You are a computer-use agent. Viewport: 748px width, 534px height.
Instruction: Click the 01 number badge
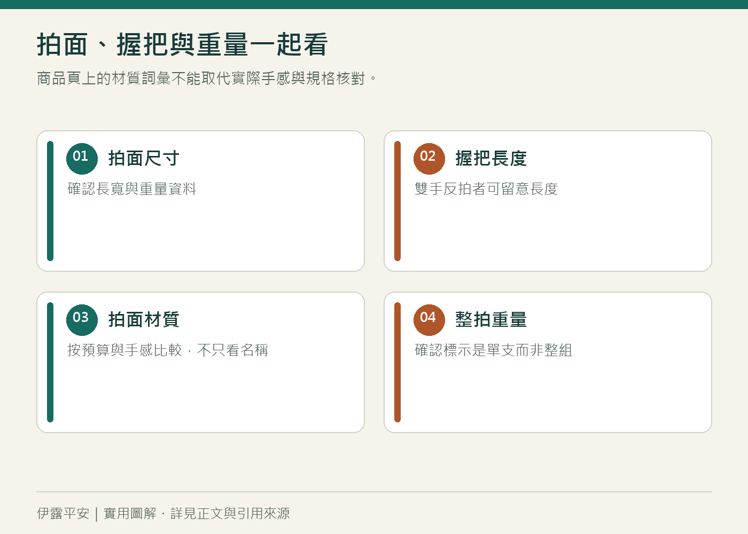82,159
